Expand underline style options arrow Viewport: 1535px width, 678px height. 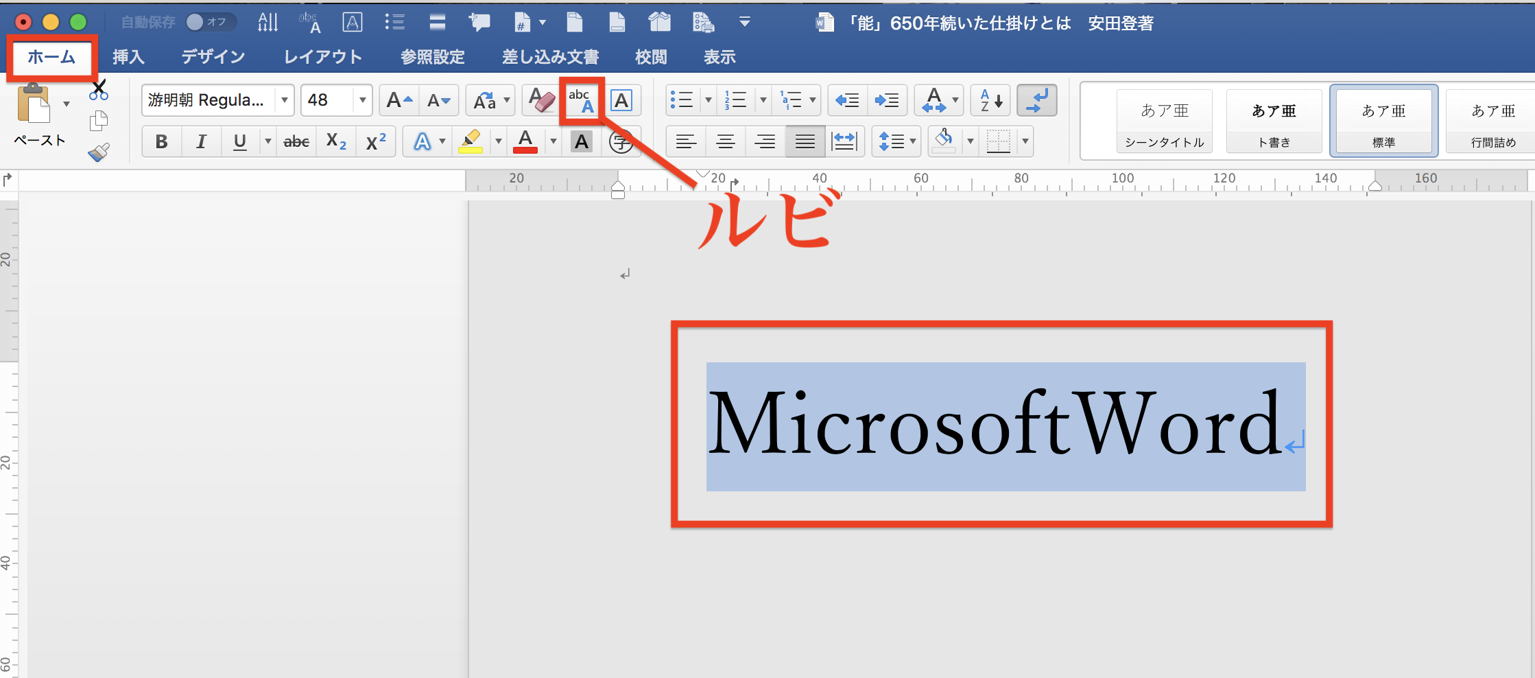pos(268,142)
